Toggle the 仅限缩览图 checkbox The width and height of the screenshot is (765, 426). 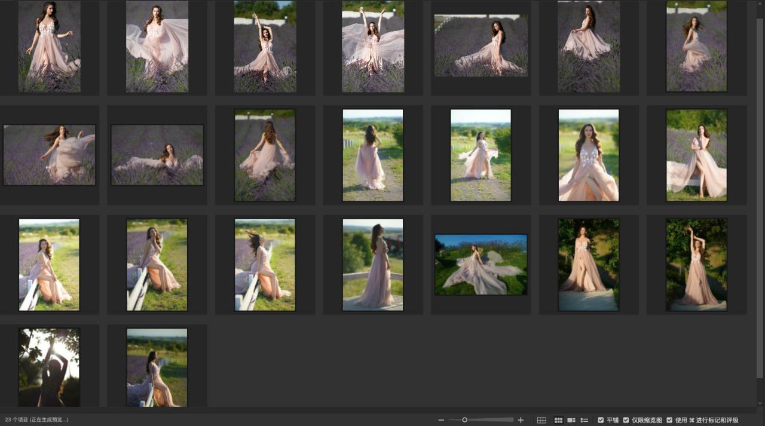coord(626,420)
